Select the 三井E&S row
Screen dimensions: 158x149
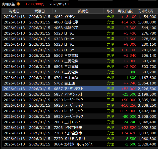[x=73, y=122]
